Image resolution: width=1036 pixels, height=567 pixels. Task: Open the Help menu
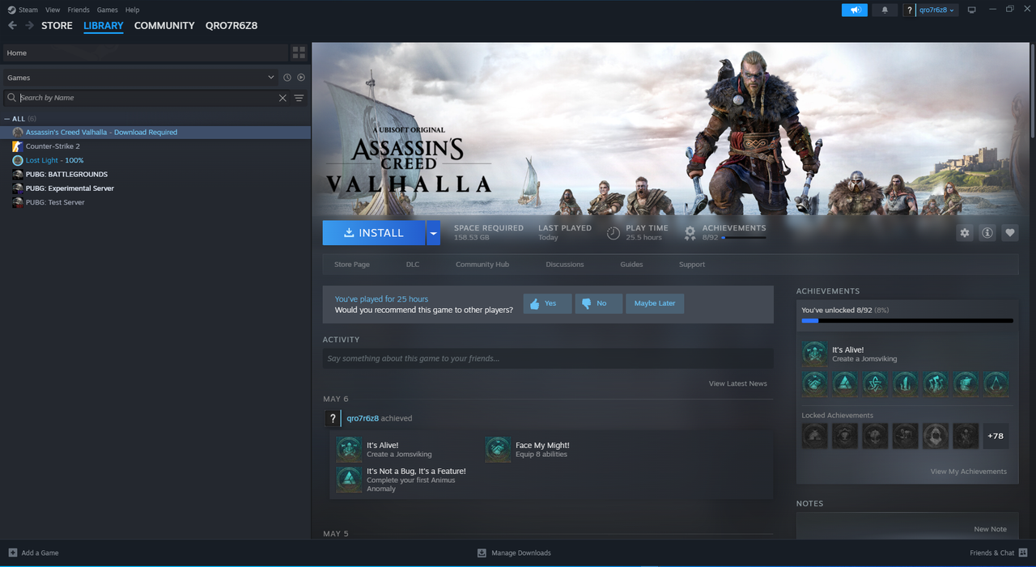(132, 10)
